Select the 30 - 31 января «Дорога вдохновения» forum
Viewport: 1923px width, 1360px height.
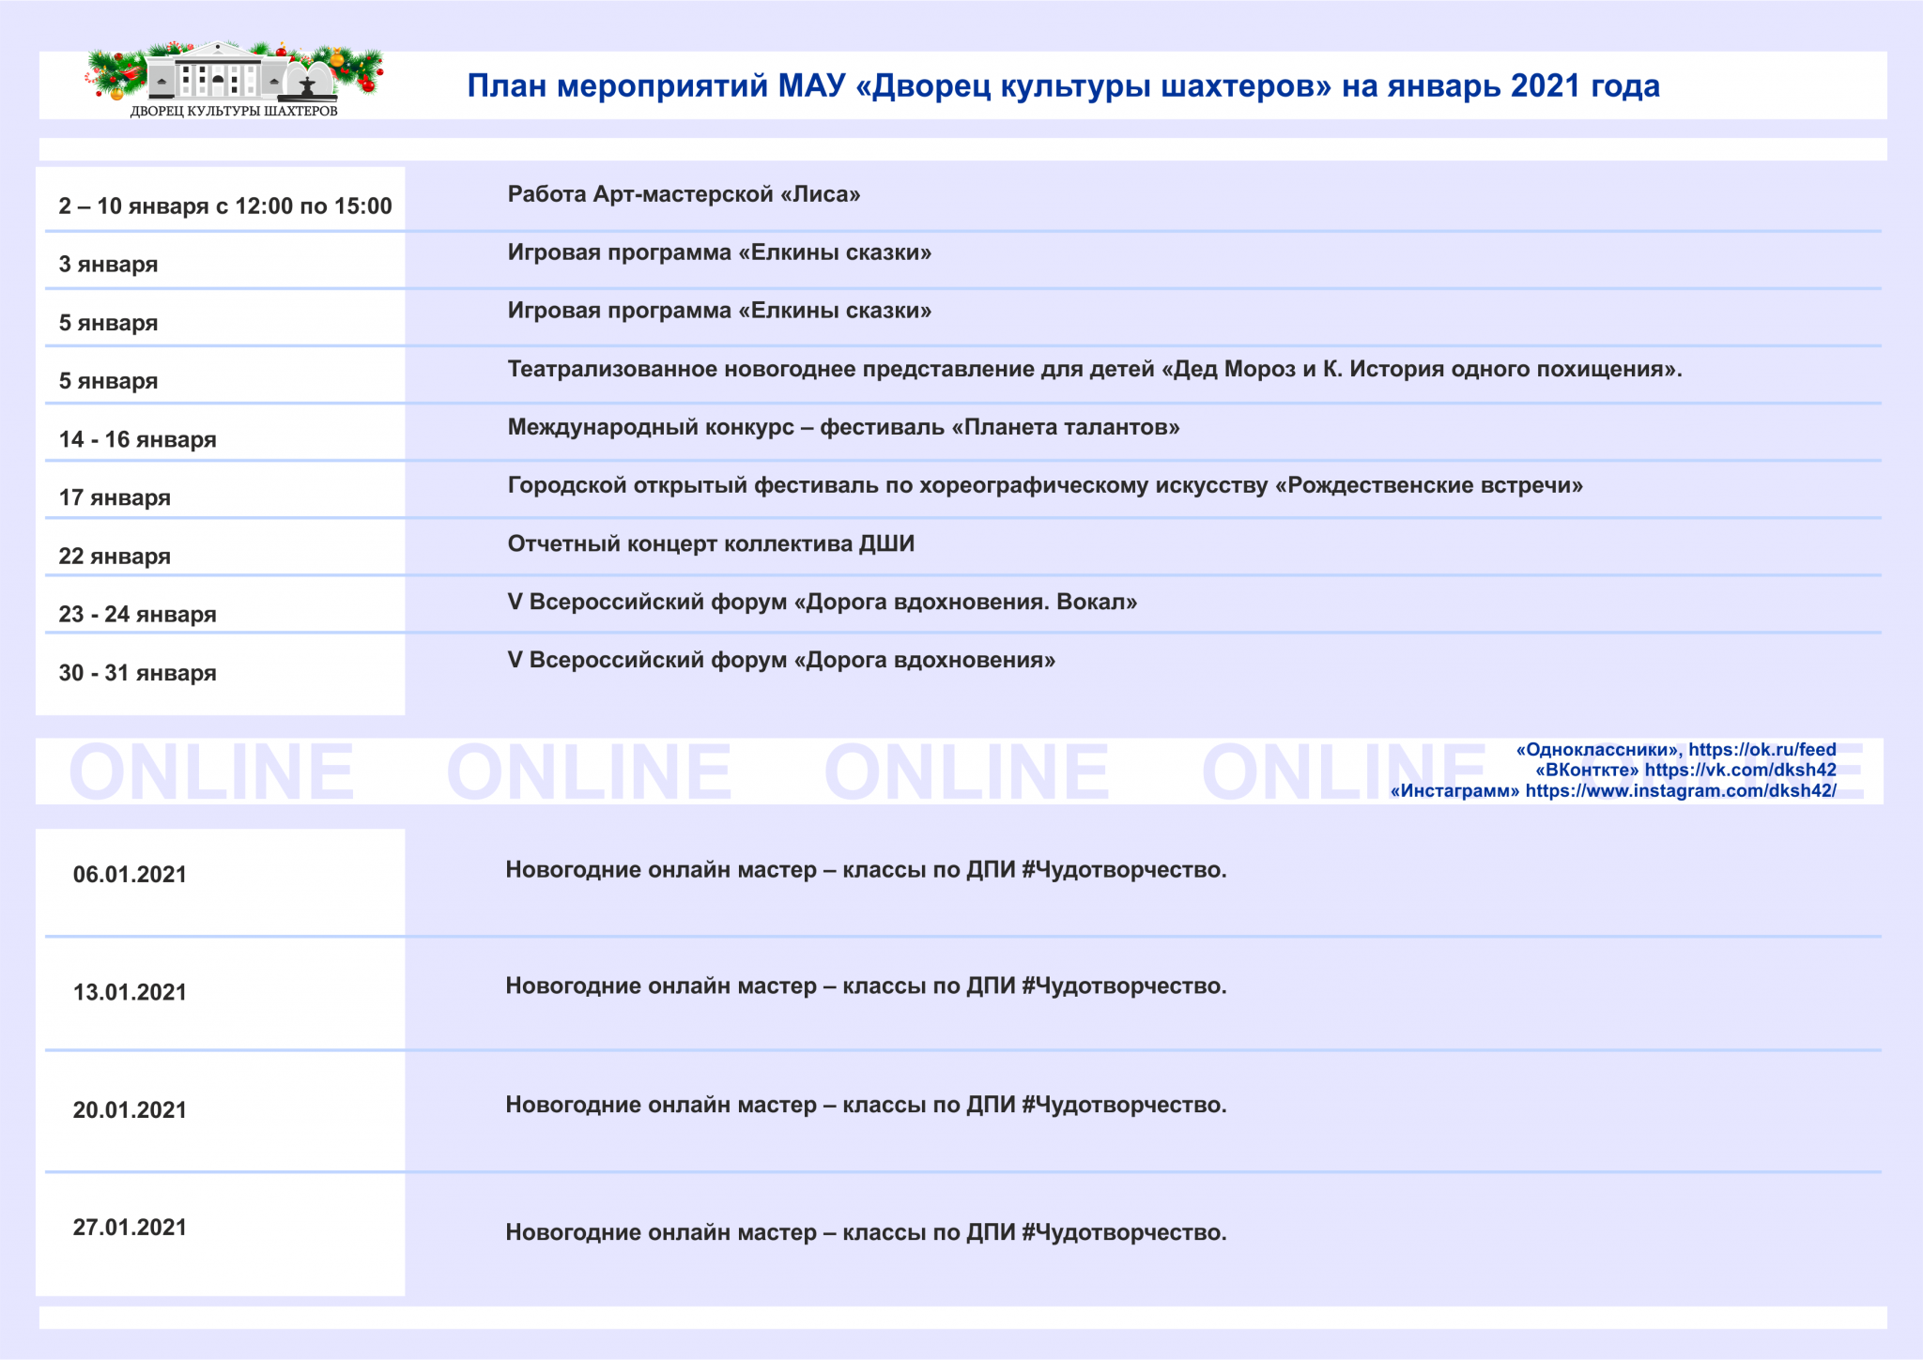tap(781, 660)
